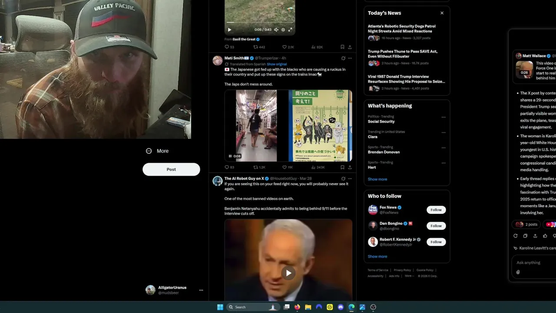Reply to Mati Smith's post with 83 comments

(x=229, y=167)
